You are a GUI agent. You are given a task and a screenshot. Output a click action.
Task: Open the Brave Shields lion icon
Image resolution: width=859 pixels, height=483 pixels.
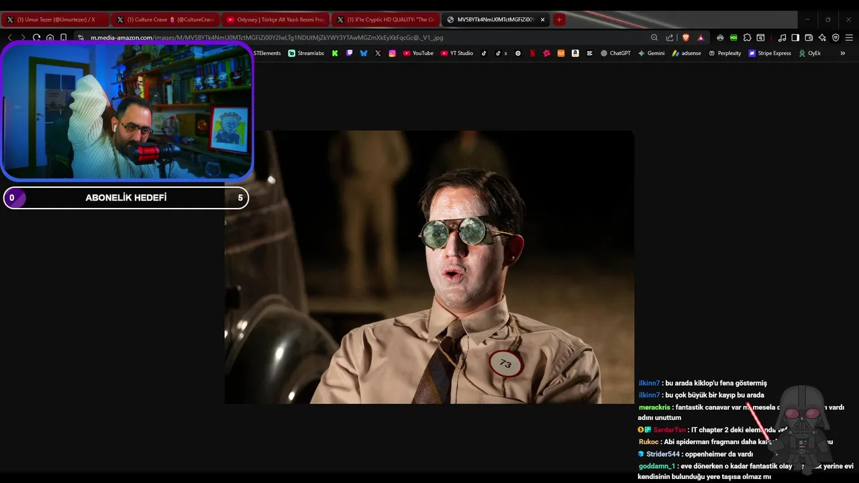click(685, 38)
